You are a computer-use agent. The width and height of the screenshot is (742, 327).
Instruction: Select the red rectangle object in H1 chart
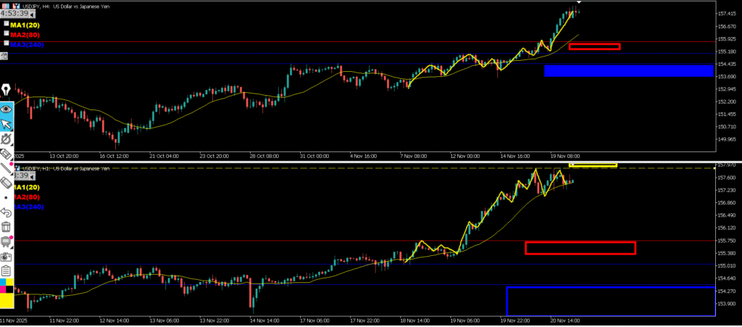point(580,248)
